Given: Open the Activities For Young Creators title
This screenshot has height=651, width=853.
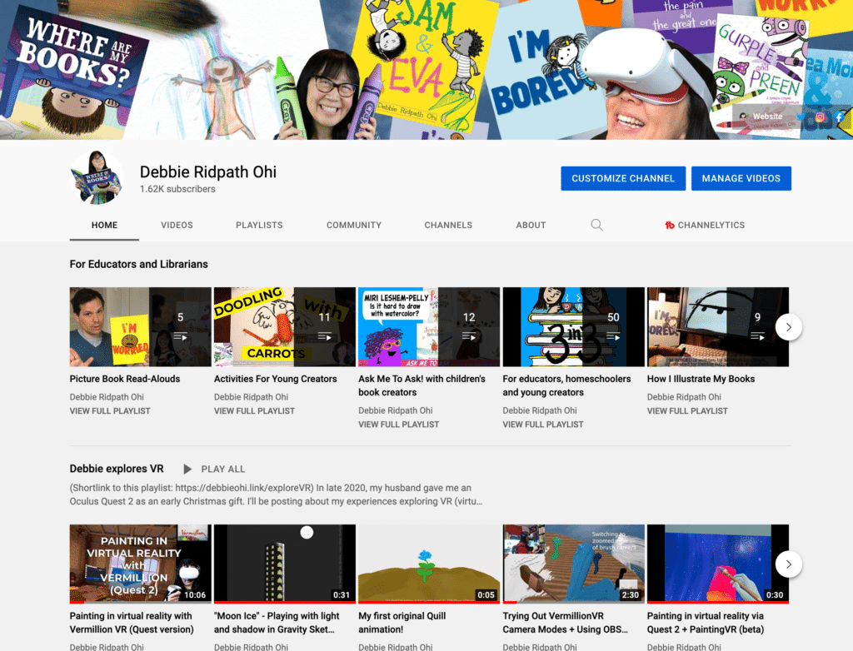Looking at the screenshot, I should 275,379.
